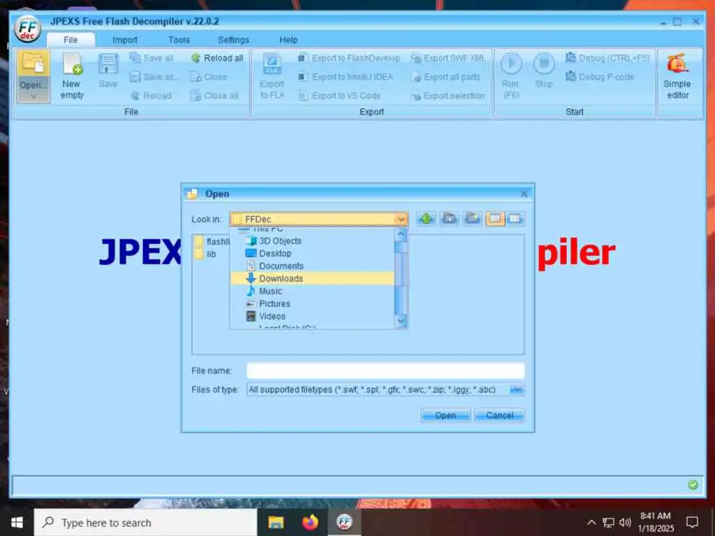
Task: Switch to the Tools ribbon tab
Action: point(179,40)
